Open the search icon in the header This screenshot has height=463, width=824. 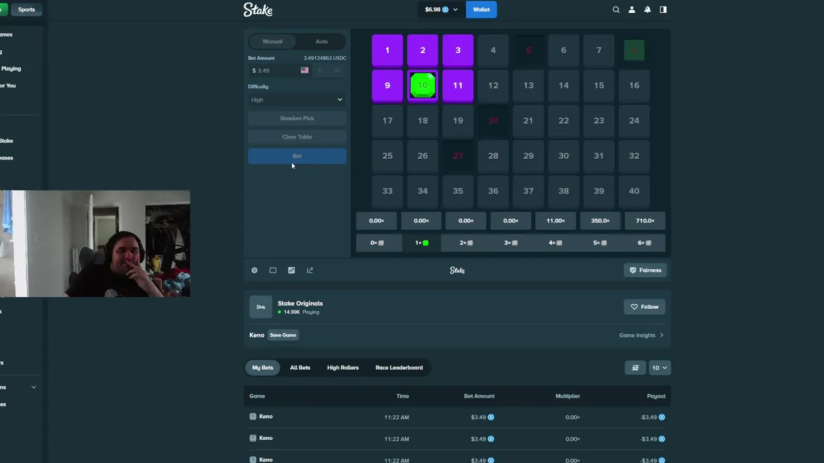tap(616, 10)
